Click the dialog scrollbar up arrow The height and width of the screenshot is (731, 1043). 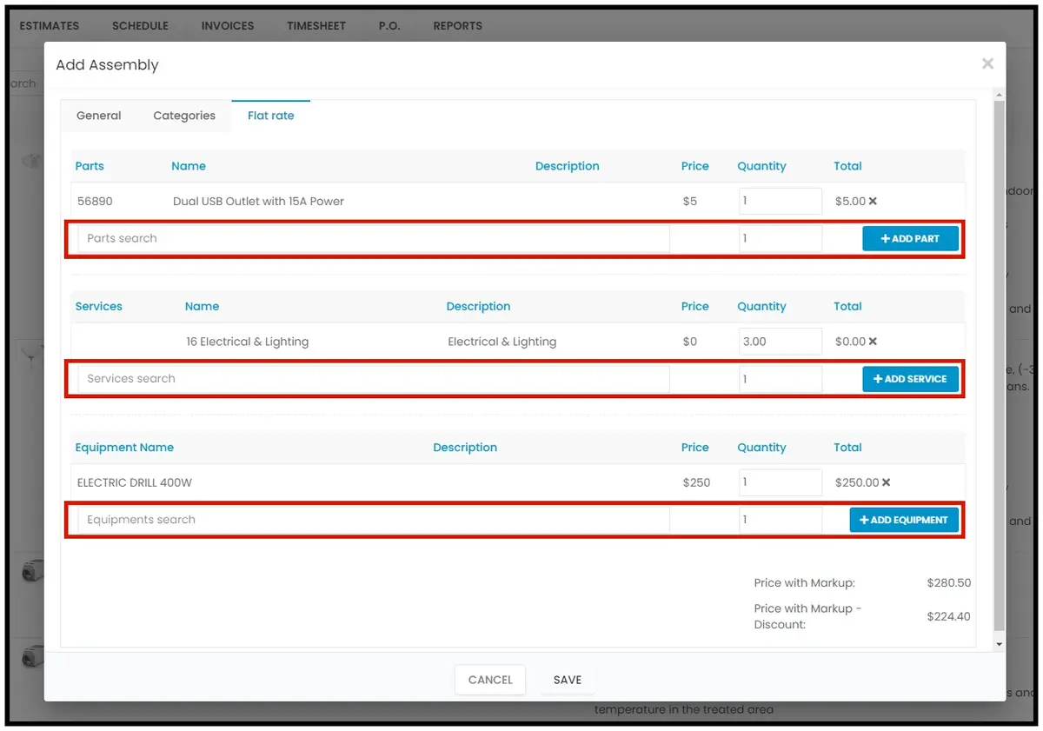[x=1000, y=94]
